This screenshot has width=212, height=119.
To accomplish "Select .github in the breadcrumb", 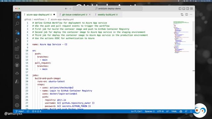I will tap(27, 20).
